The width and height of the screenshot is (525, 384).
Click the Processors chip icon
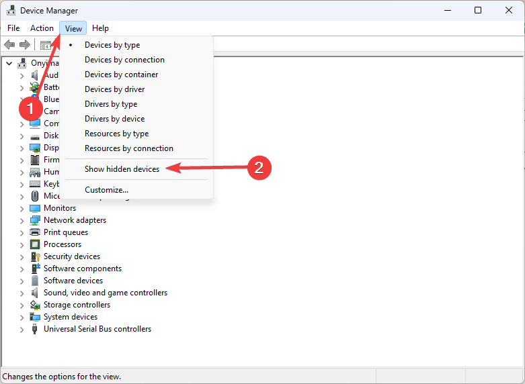[x=35, y=244]
